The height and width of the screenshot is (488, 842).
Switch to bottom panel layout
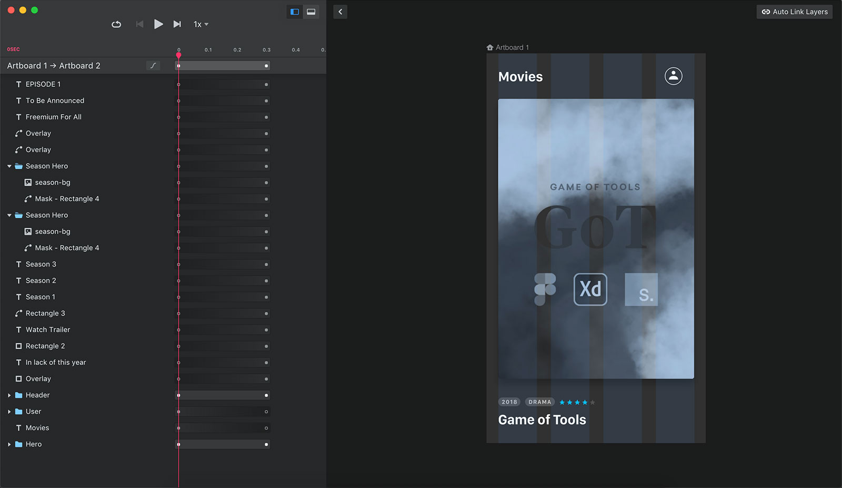311,12
